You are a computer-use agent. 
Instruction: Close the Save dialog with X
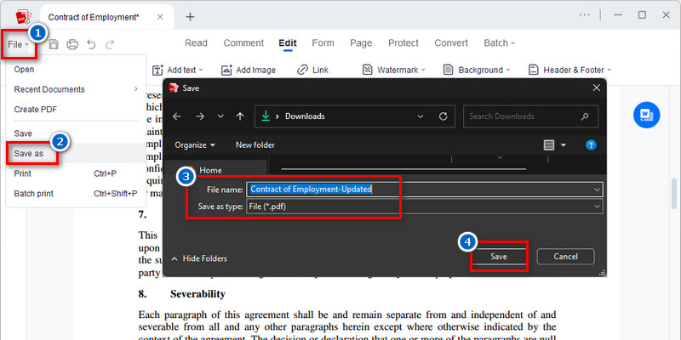[597, 88]
